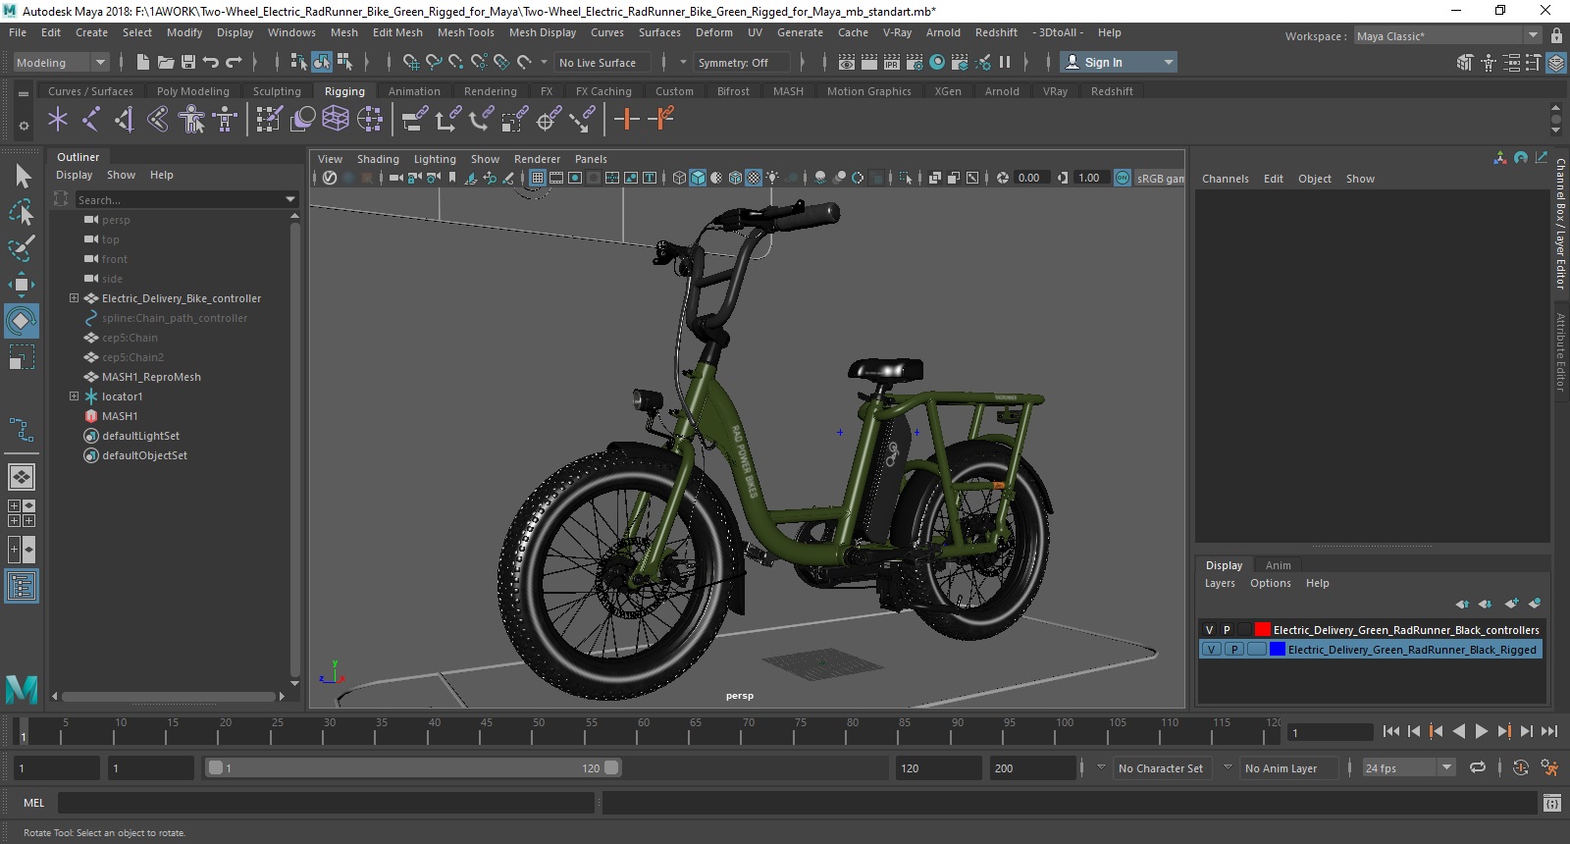
Task: Click the Undo arrow icon
Action: [211, 62]
